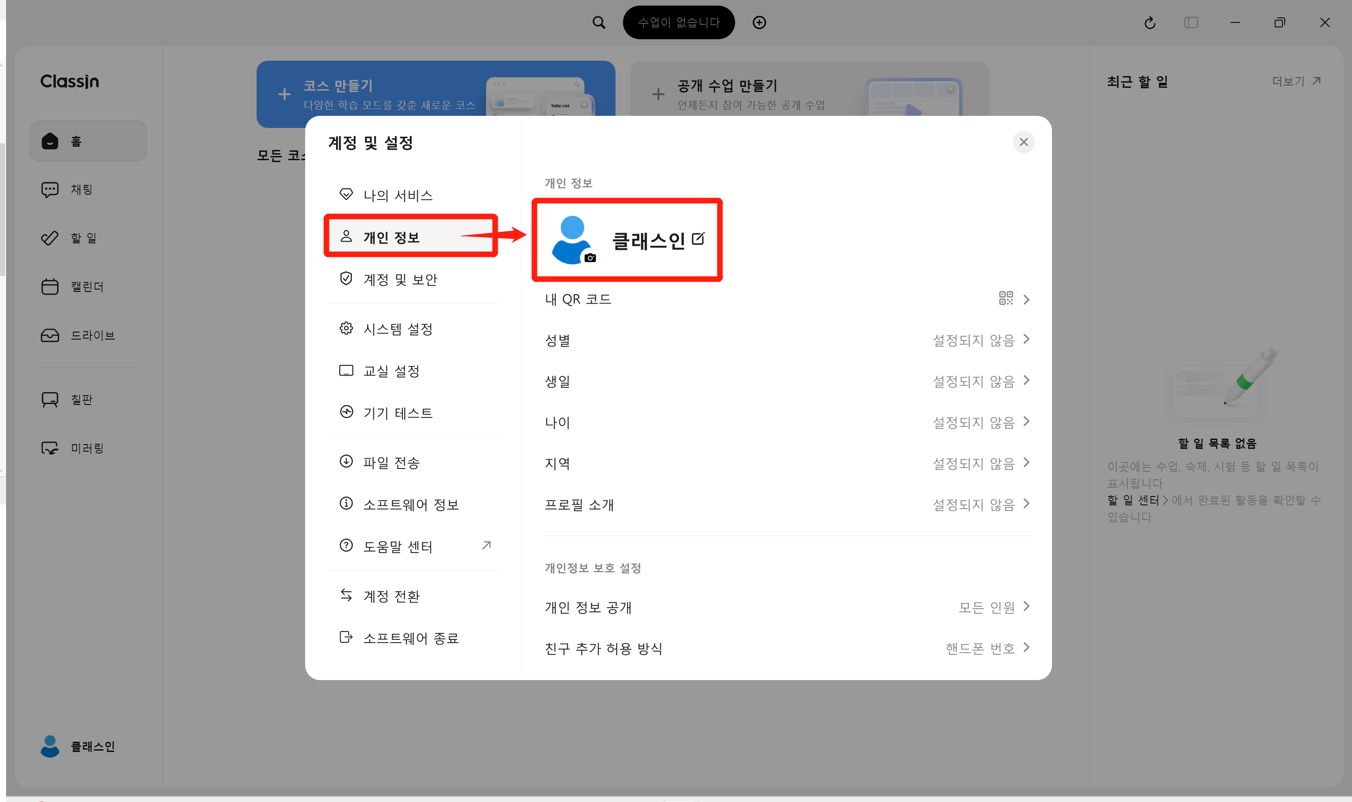Open 도움말 센터 external link

coord(413,546)
